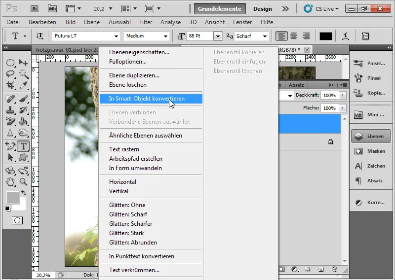Click the Warp Text icon in options bar
This screenshot has width=395, height=280.
[345, 36]
